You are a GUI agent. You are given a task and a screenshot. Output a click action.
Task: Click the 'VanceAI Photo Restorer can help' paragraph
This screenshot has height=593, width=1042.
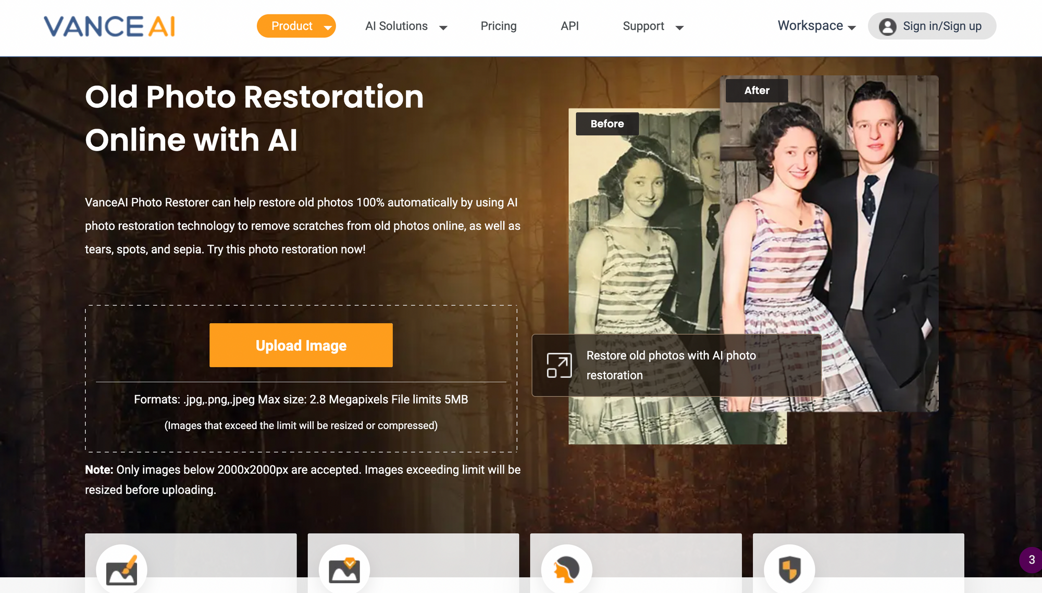click(x=303, y=226)
